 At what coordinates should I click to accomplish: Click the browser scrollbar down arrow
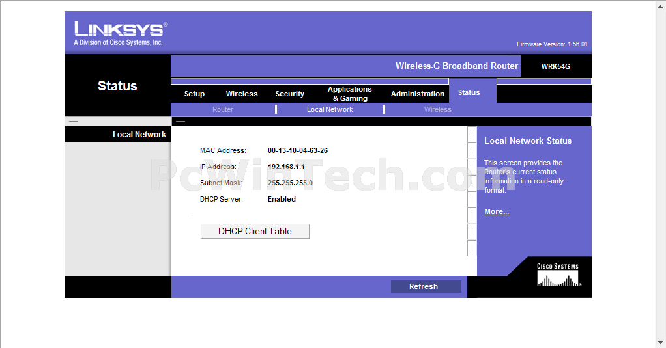[x=661, y=343]
